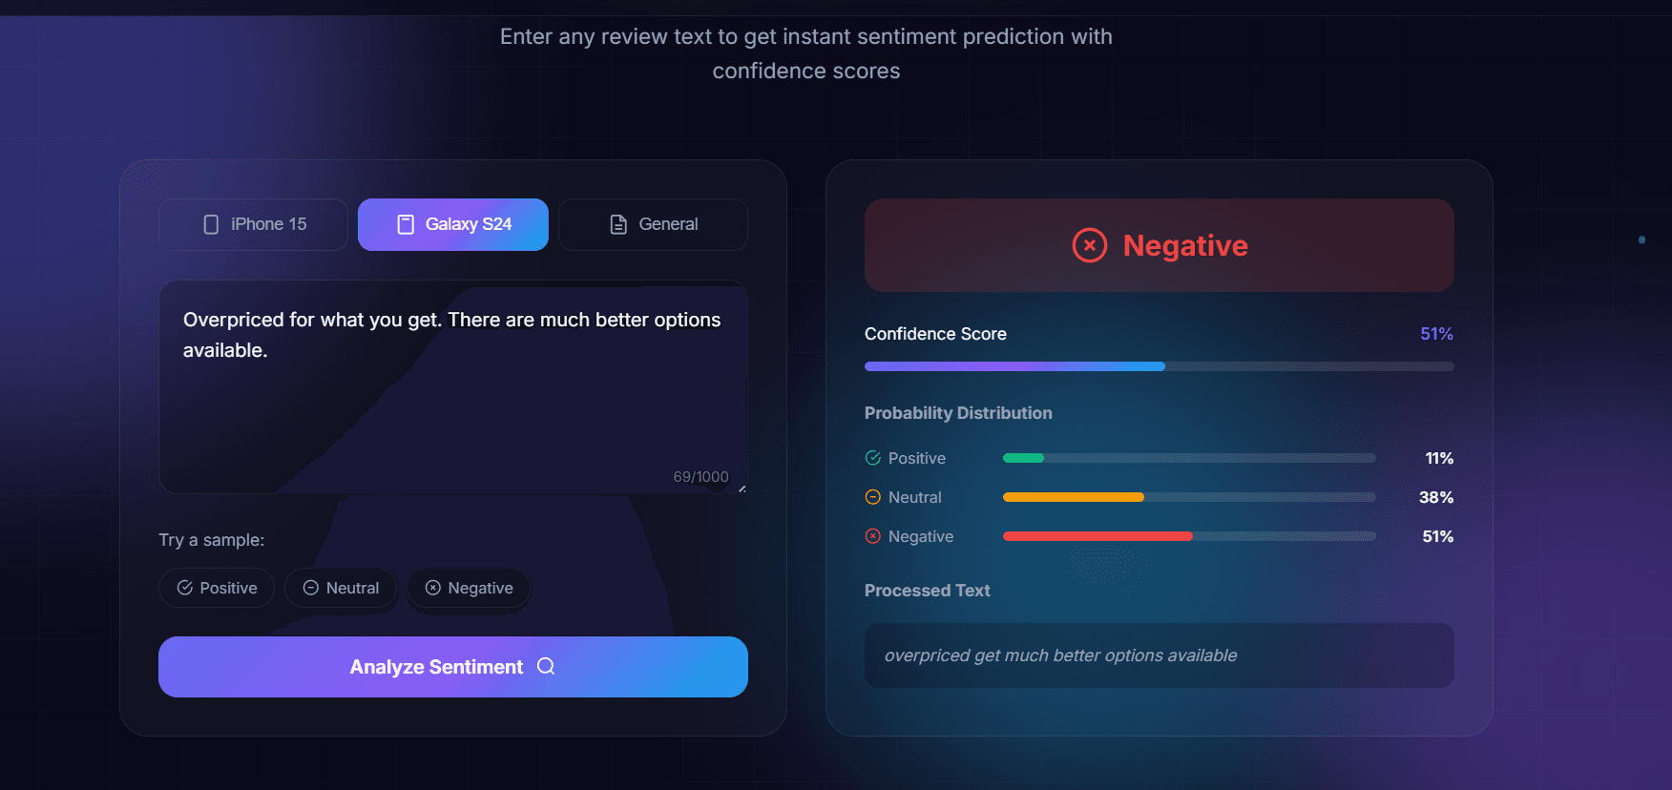Click the checkmark icon beside the Positive sample
1672x790 pixels.
click(x=185, y=588)
